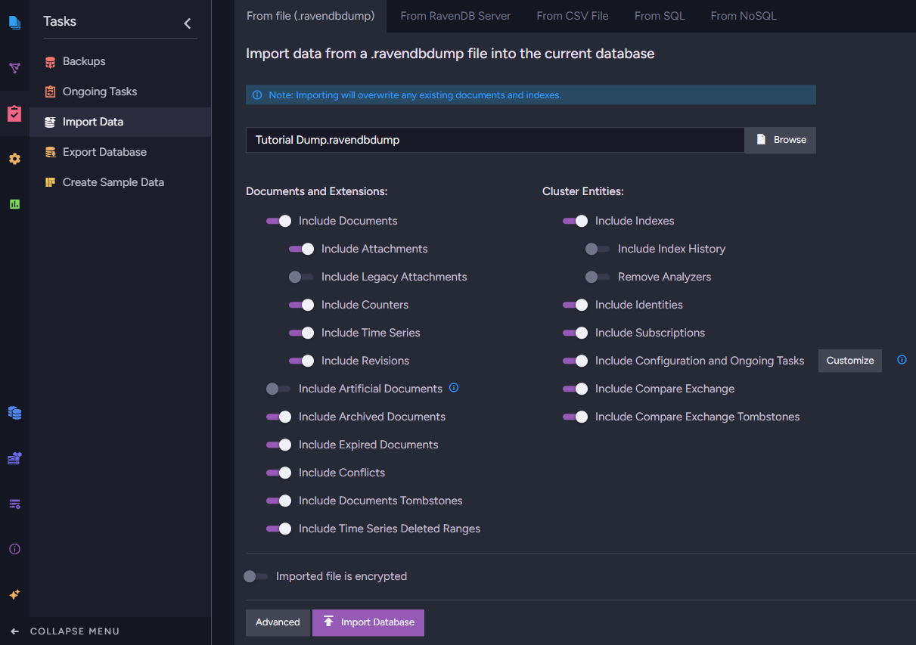Switch to From CSV File tab
This screenshot has width=916, height=645.
(573, 16)
